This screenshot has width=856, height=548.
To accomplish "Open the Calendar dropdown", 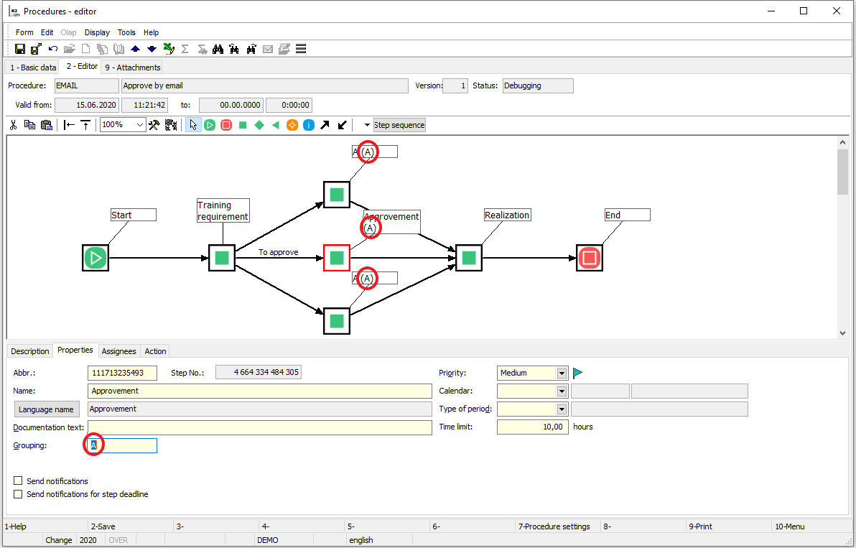I will click(x=562, y=391).
